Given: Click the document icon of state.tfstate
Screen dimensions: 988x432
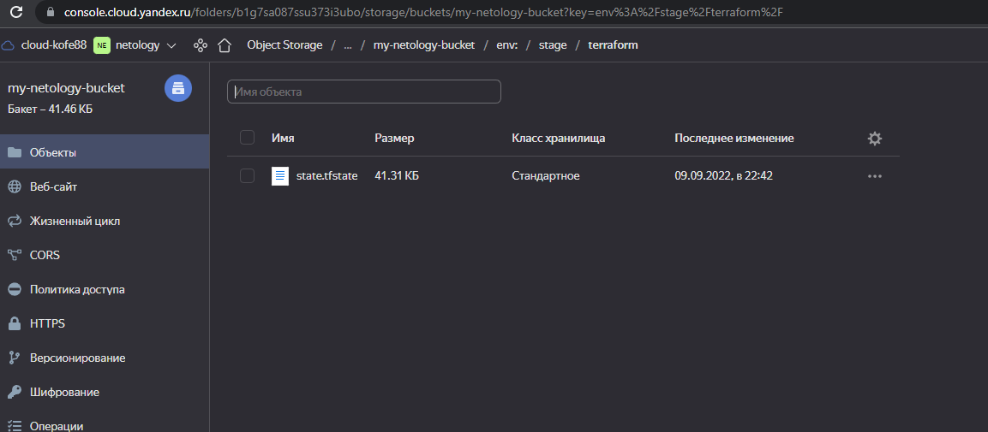Looking at the screenshot, I should (279, 176).
